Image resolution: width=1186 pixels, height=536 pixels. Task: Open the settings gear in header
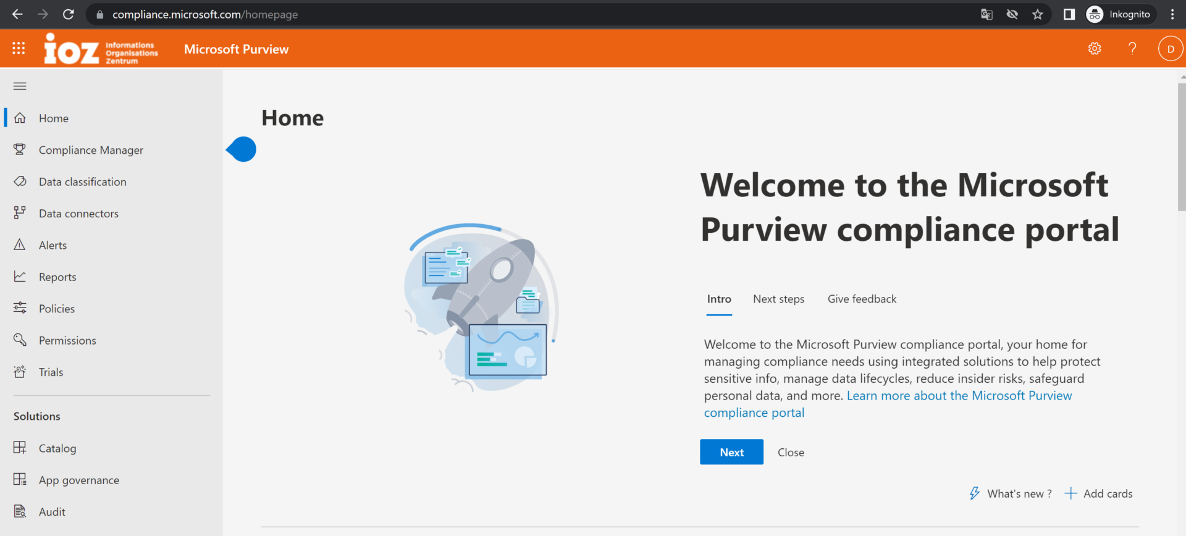coord(1095,48)
